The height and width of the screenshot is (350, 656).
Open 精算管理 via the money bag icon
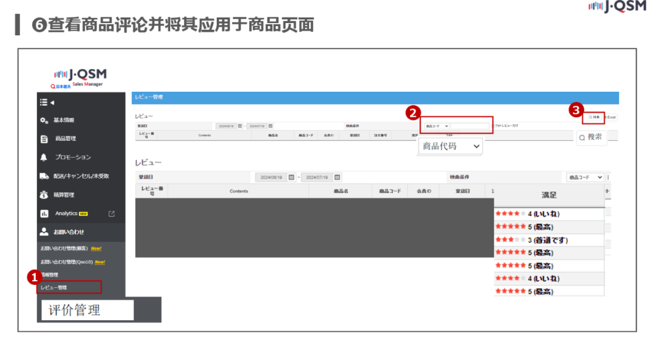[x=44, y=193]
